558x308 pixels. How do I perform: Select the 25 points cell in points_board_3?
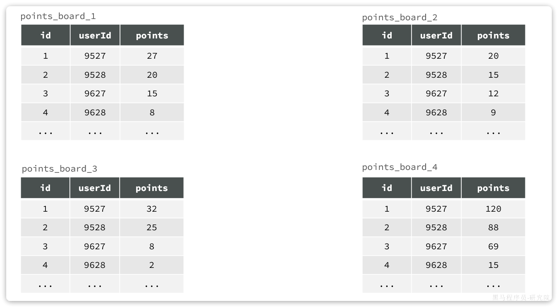coord(152,227)
